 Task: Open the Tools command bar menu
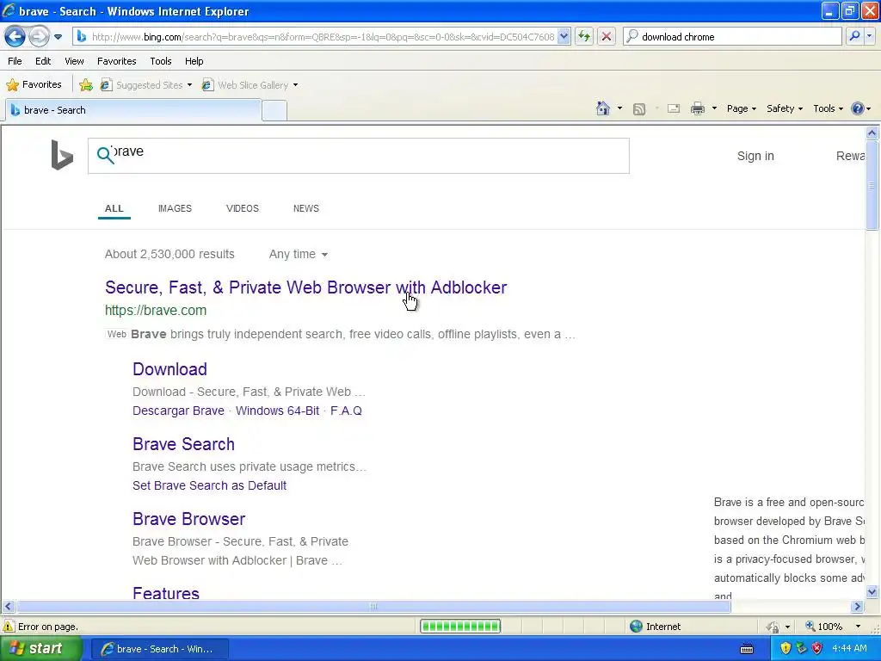coord(828,108)
